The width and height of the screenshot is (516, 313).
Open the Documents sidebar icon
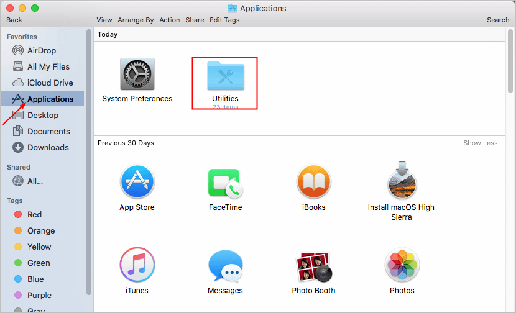click(x=18, y=131)
